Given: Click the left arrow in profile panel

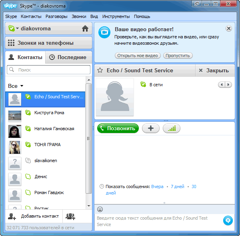Looking at the screenshot, I should click(x=222, y=85).
